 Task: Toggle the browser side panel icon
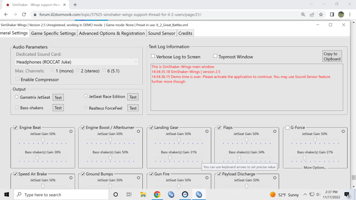(332, 15)
